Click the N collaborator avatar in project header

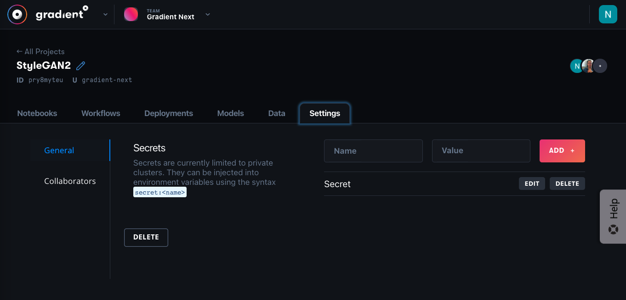coord(576,66)
